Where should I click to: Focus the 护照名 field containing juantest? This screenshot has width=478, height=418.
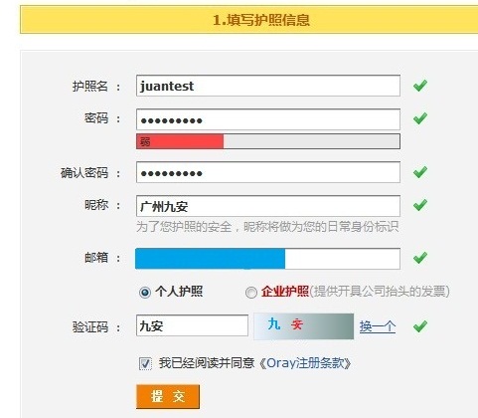[268, 86]
